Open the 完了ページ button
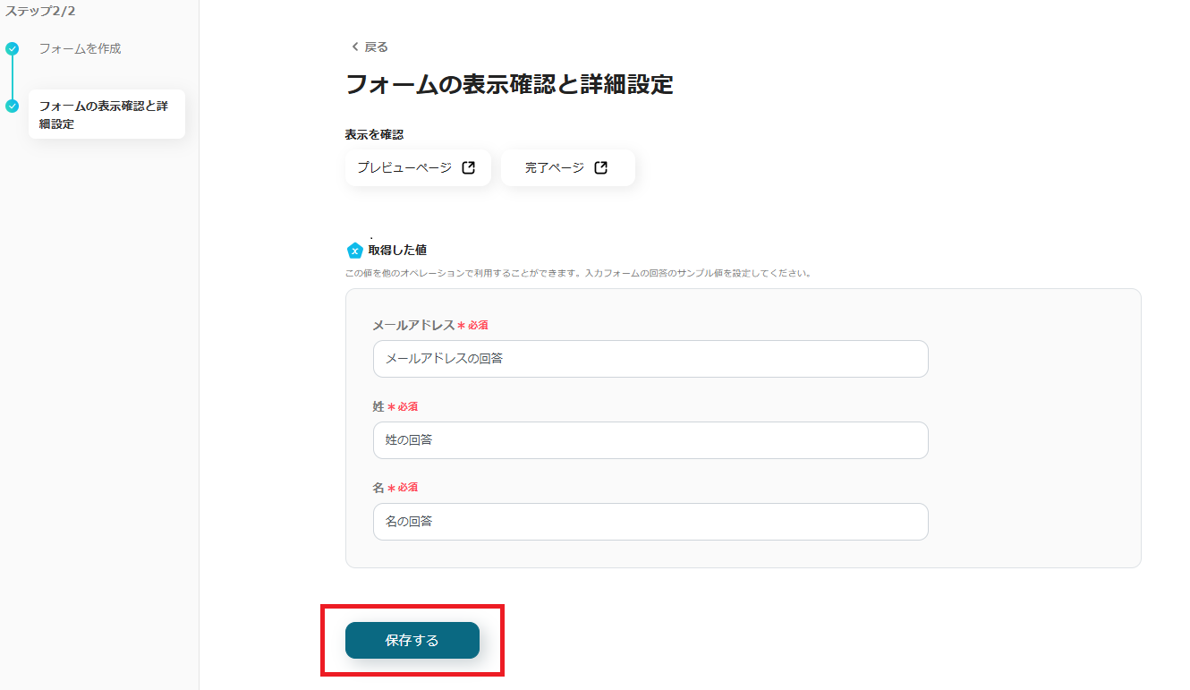The image size is (1190, 690). [x=555, y=167]
